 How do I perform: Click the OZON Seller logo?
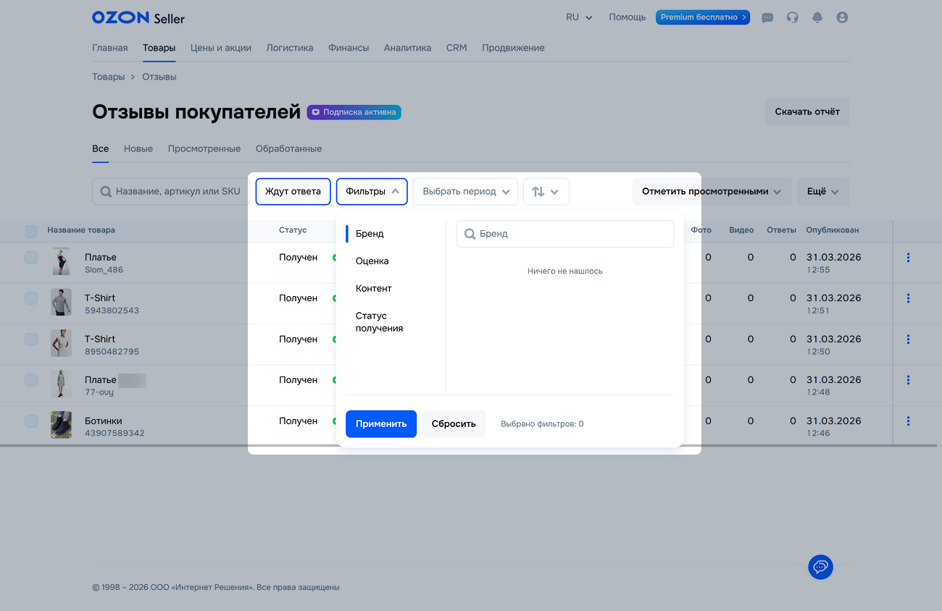(138, 17)
